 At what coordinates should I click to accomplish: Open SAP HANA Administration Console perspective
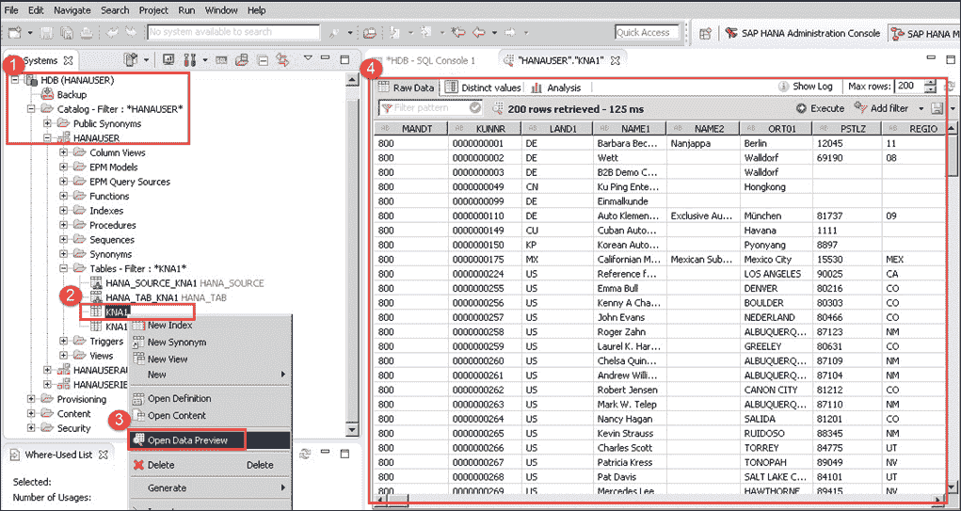[802, 33]
